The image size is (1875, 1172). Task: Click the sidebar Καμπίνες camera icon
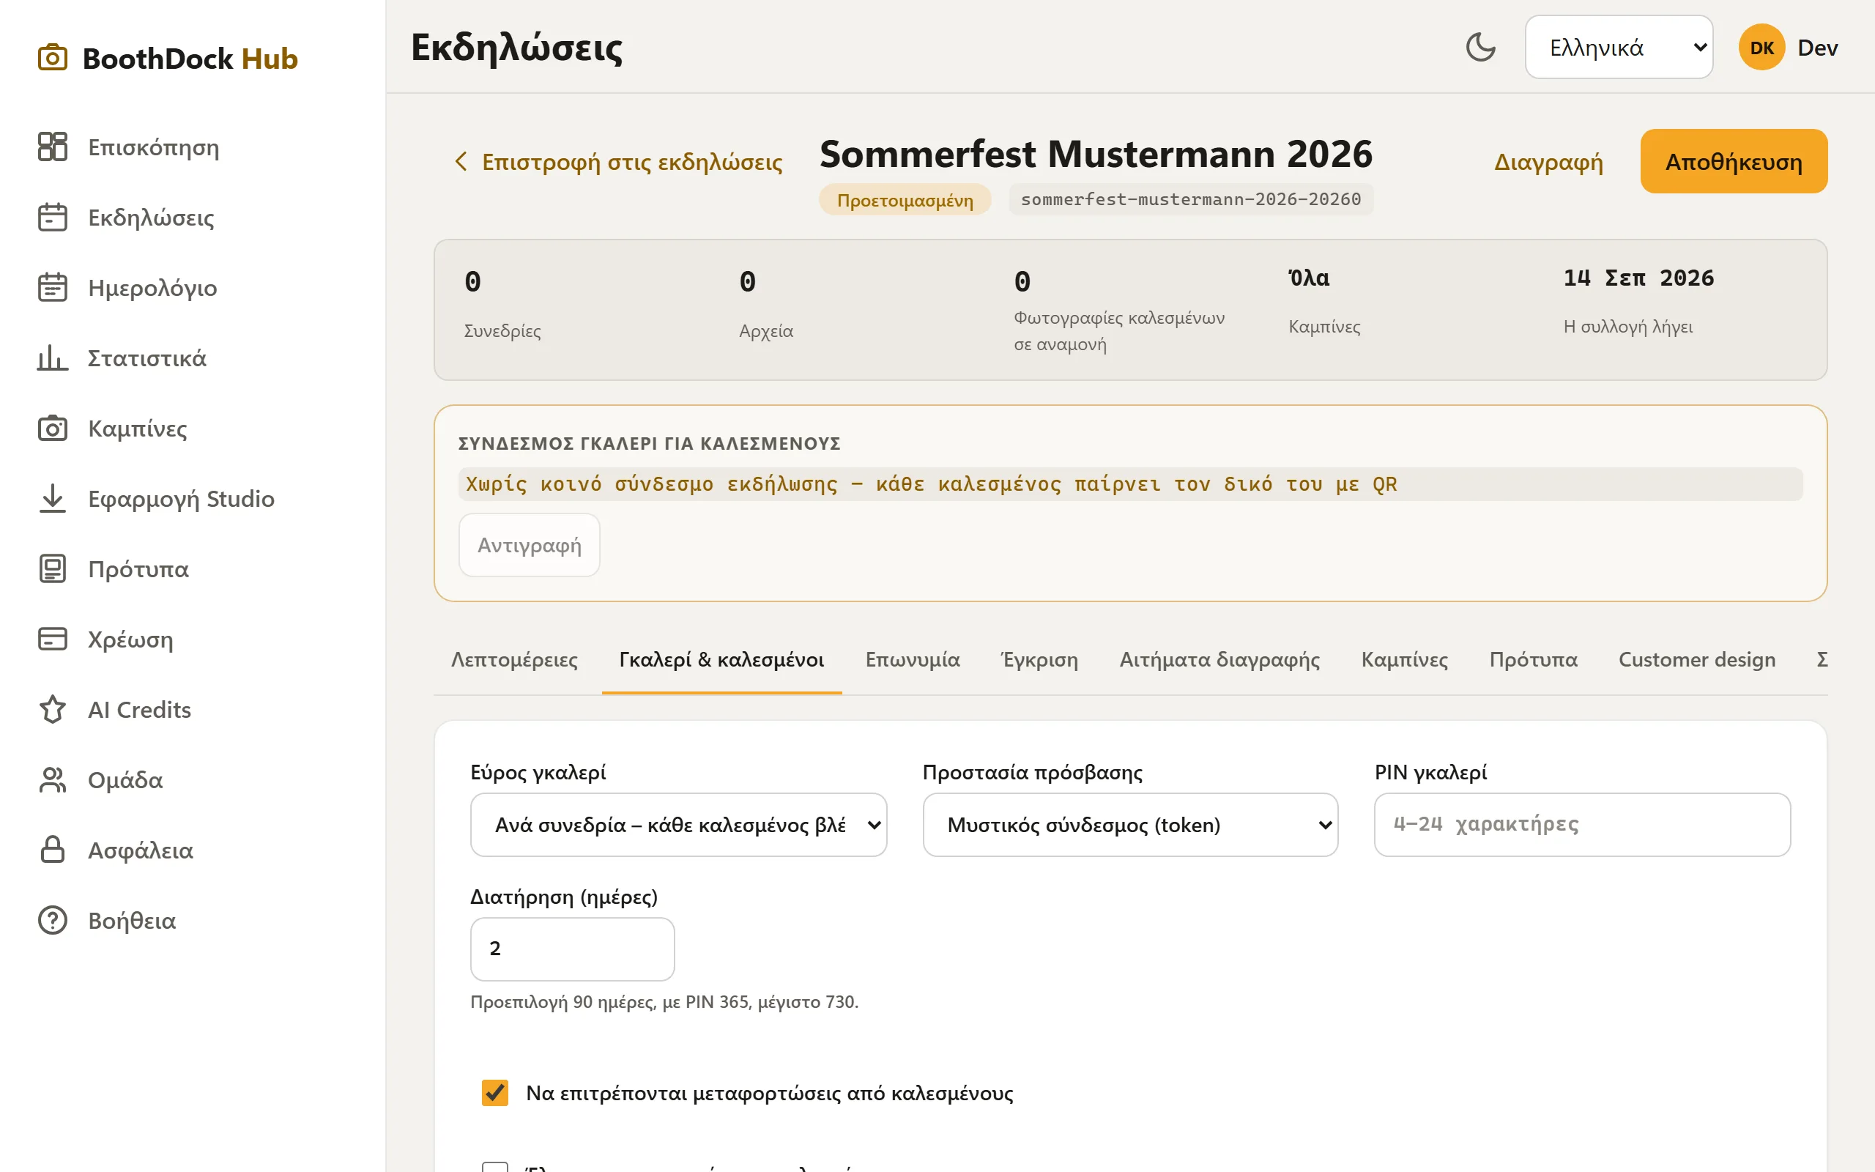click(53, 428)
